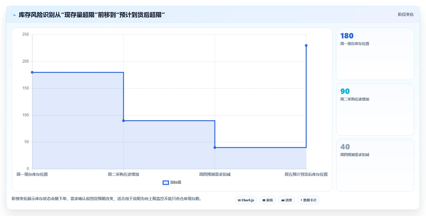Viewport: 426px width, 216px height.
Task: Click x-axis label 周五预计到货后库存位置
Action: point(306,174)
